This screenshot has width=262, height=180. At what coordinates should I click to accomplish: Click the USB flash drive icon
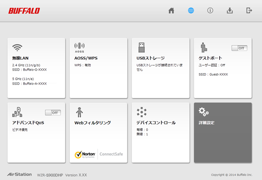point(141,47)
